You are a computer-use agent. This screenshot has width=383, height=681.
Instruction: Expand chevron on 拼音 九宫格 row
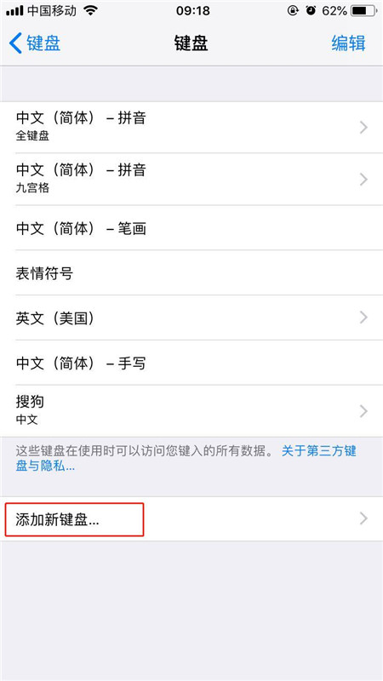point(364,179)
